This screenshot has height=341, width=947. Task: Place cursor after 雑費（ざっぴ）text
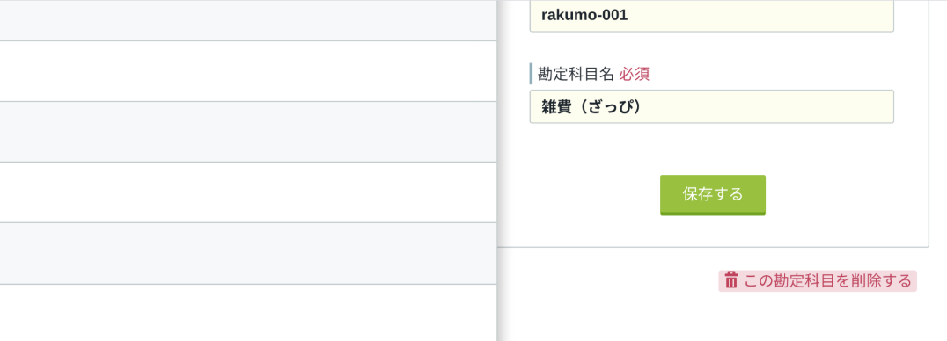click(x=644, y=107)
